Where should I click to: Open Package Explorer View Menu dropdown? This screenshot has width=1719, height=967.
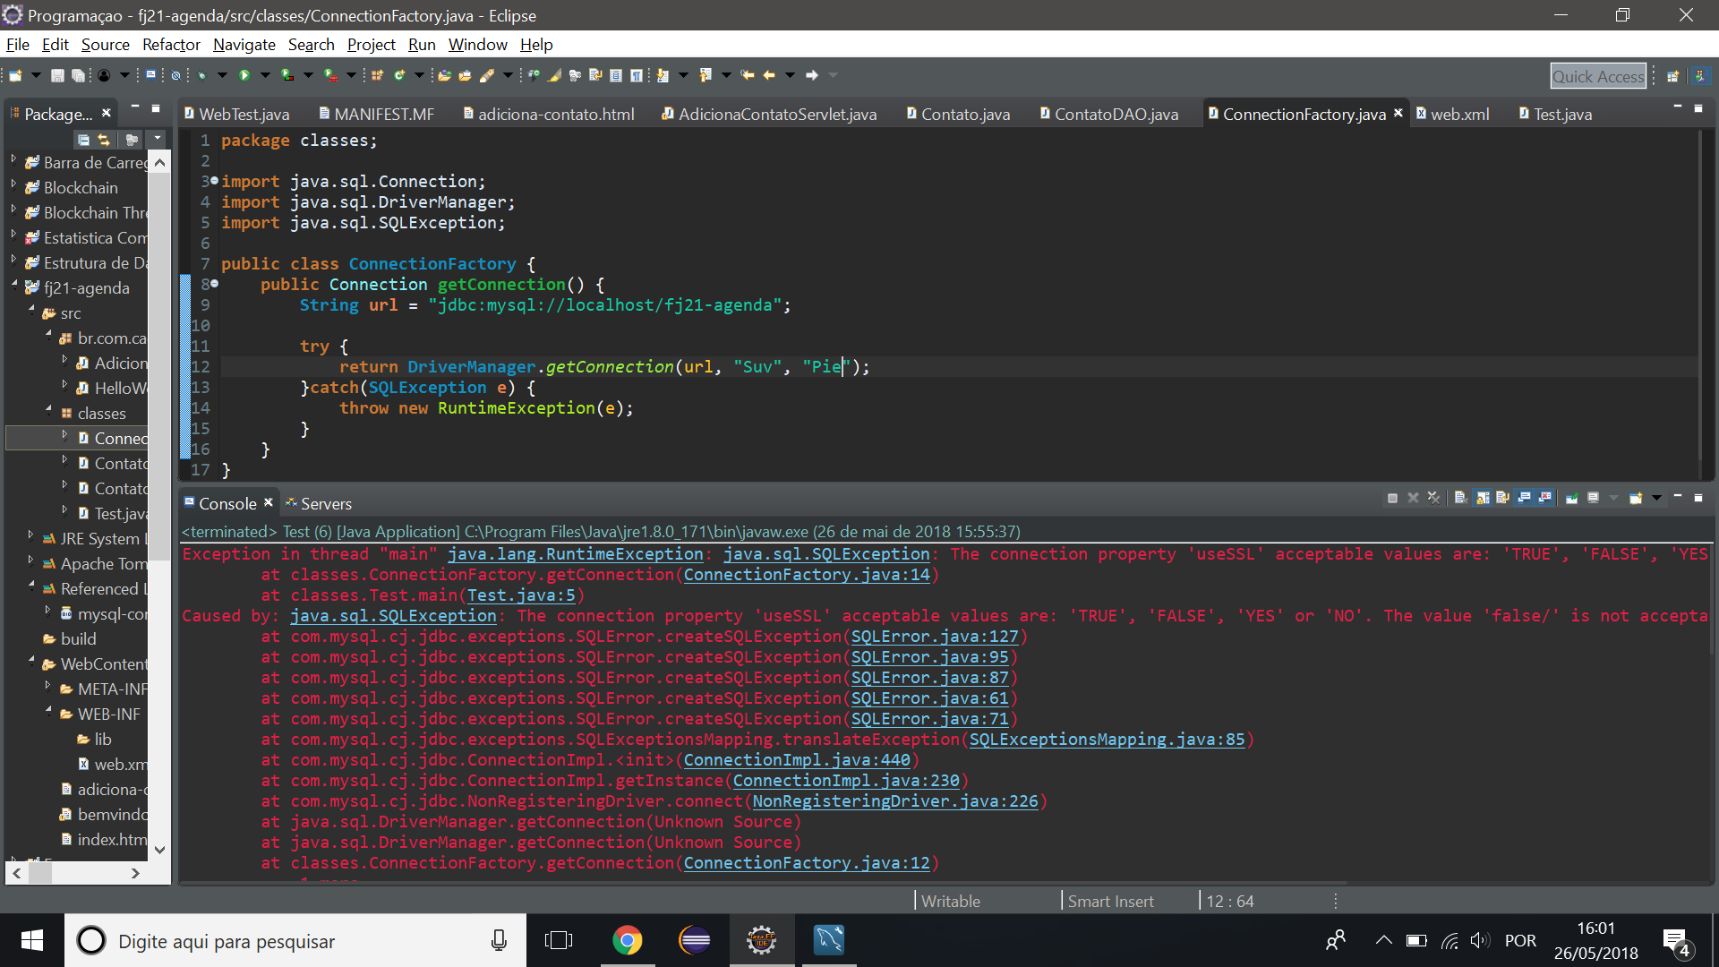(158, 140)
